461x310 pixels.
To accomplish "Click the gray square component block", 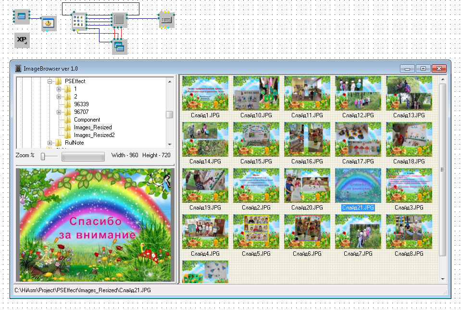I will coord(119,20).
